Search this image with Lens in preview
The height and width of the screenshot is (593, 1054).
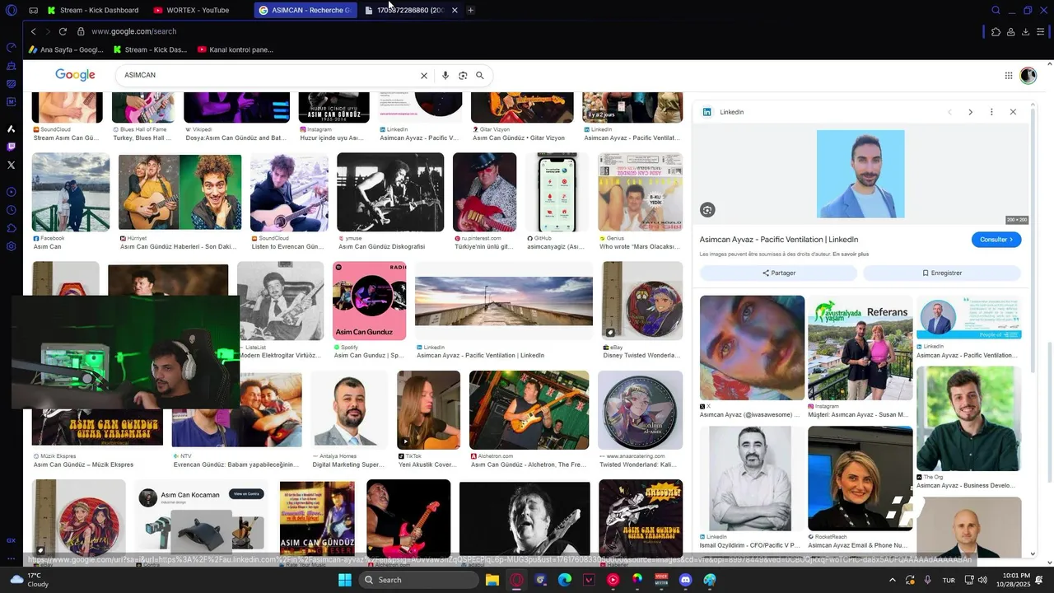click(x=707, y=210)
